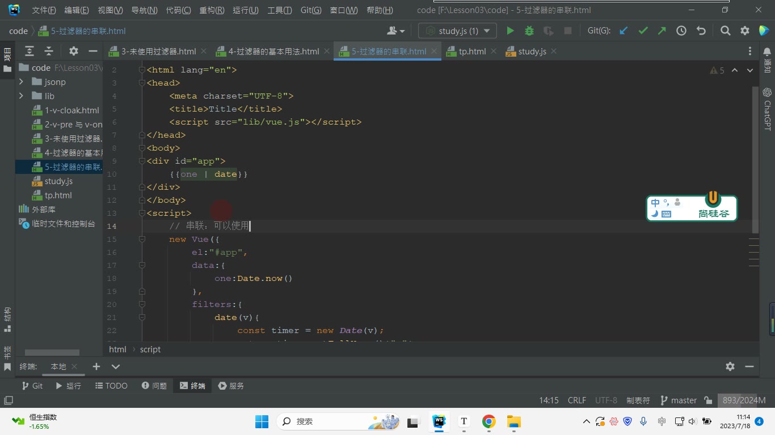Expand the lib folder in project tree

click(21, 96)
